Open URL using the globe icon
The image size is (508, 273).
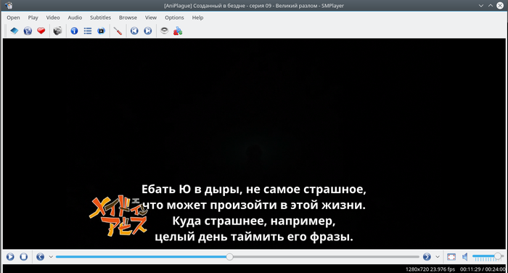tap(28, 30)
